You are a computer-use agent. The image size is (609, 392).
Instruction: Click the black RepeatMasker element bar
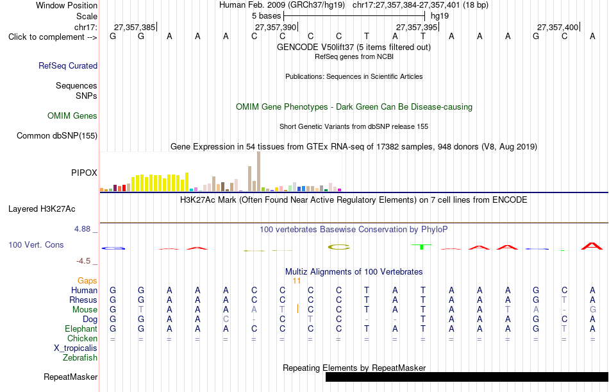click(467, 377)
